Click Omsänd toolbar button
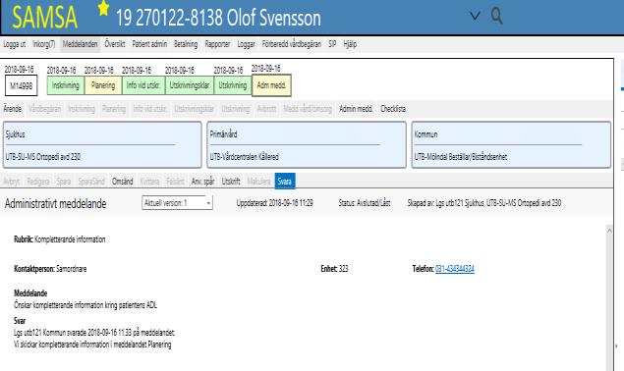This screenshot has width=624, height=371. tap(122, 182)
